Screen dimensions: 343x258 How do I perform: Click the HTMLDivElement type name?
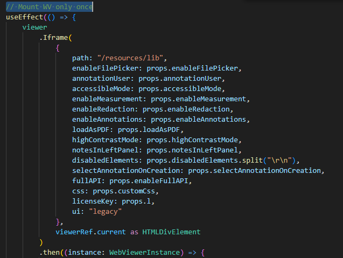coord(171,232)
